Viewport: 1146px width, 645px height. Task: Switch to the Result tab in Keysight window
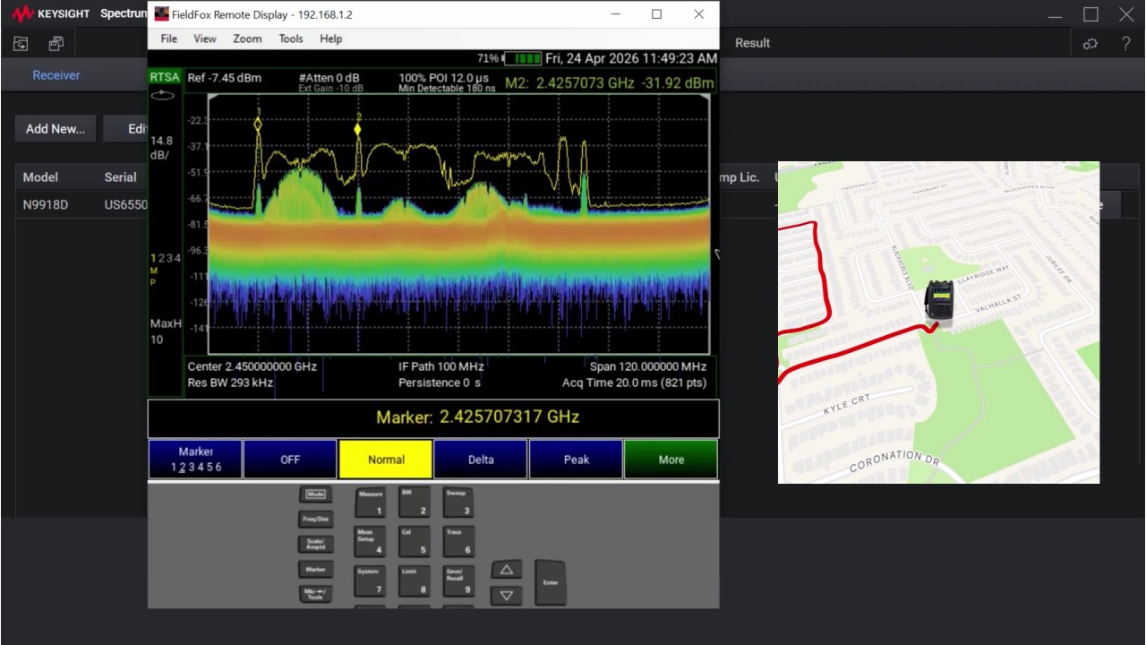[752, 43]
